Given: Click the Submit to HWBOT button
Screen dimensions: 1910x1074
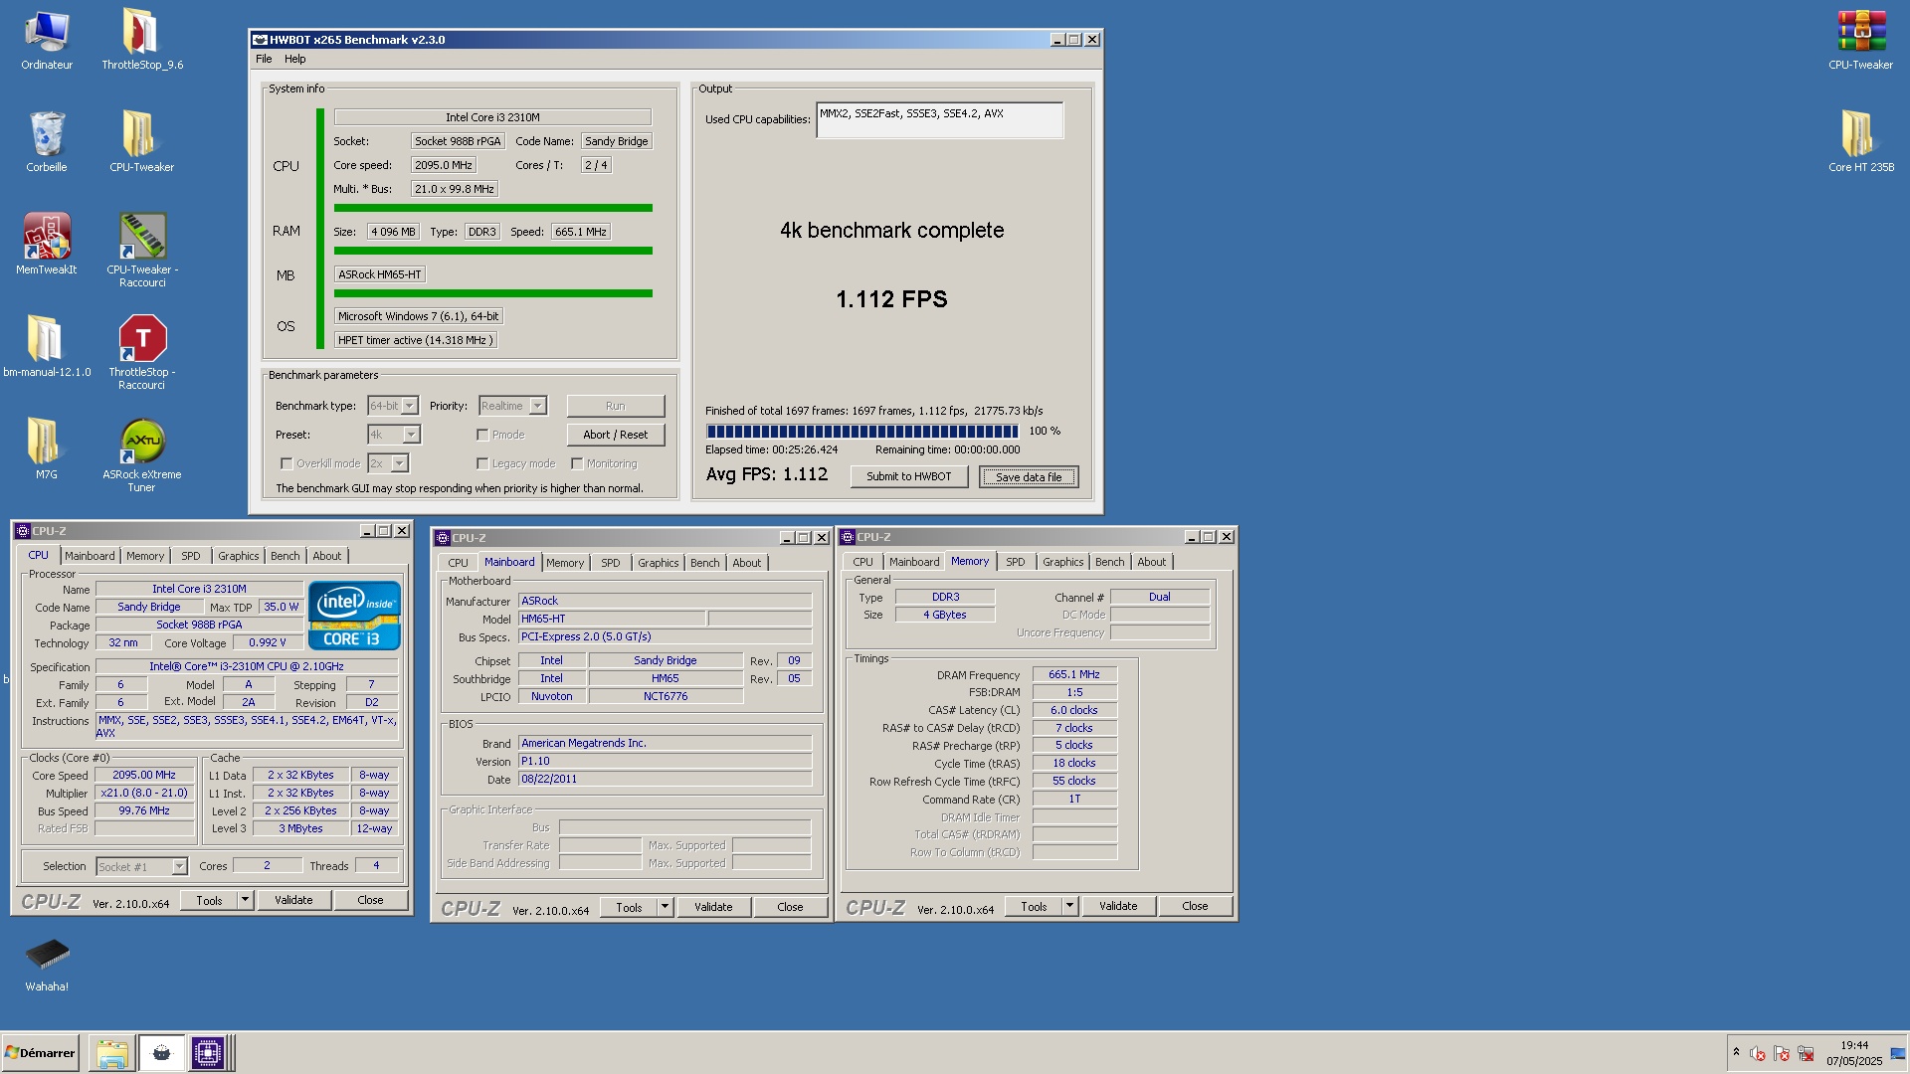Looking at the screenshot, I should tap(909, 476).
